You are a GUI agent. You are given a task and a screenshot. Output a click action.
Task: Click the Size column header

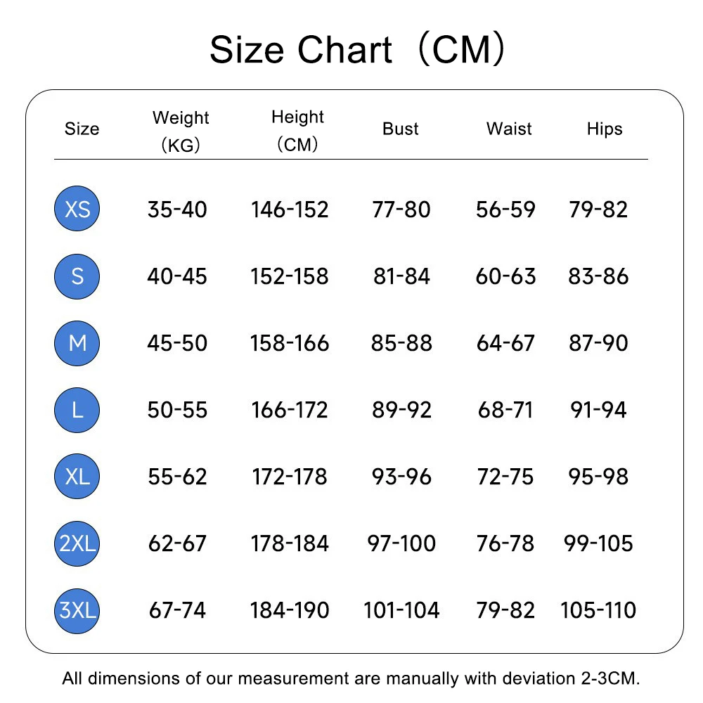[x=82, y=129]
